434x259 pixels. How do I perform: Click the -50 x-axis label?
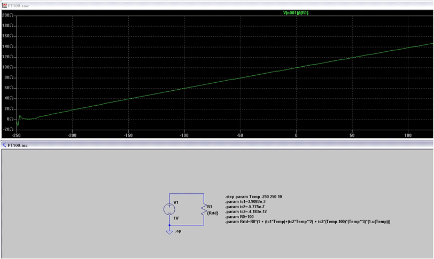(x=240, y=136)
